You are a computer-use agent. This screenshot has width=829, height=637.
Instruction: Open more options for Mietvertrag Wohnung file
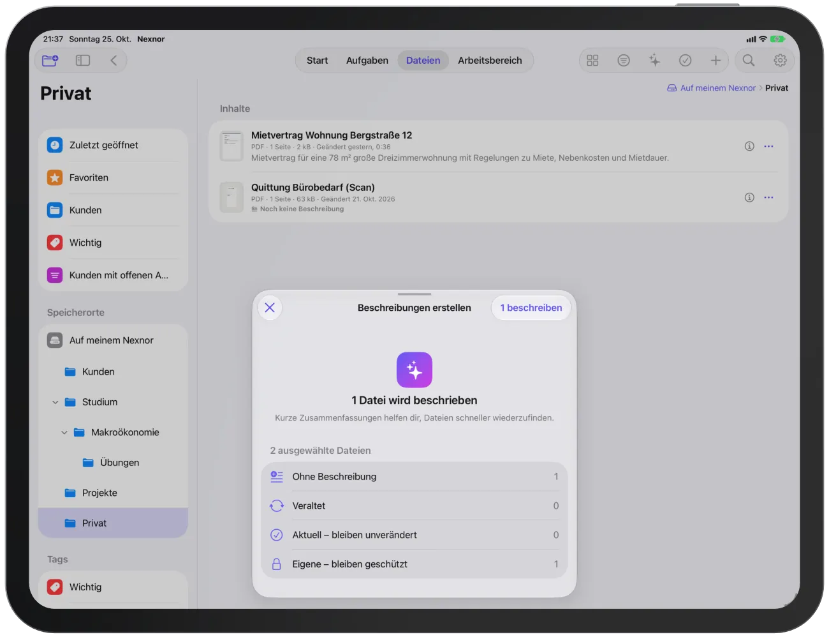tap(768, 146)
